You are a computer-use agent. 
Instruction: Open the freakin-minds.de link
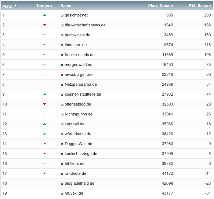80,55
